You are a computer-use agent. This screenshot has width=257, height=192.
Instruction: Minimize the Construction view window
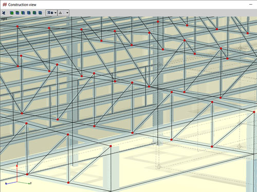(x=251, y=5)
